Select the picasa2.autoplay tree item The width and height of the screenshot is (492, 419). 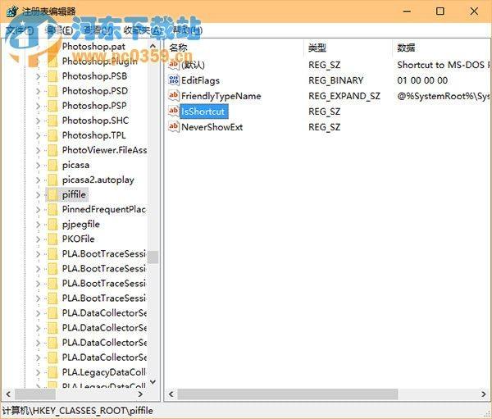pos(98,180)
